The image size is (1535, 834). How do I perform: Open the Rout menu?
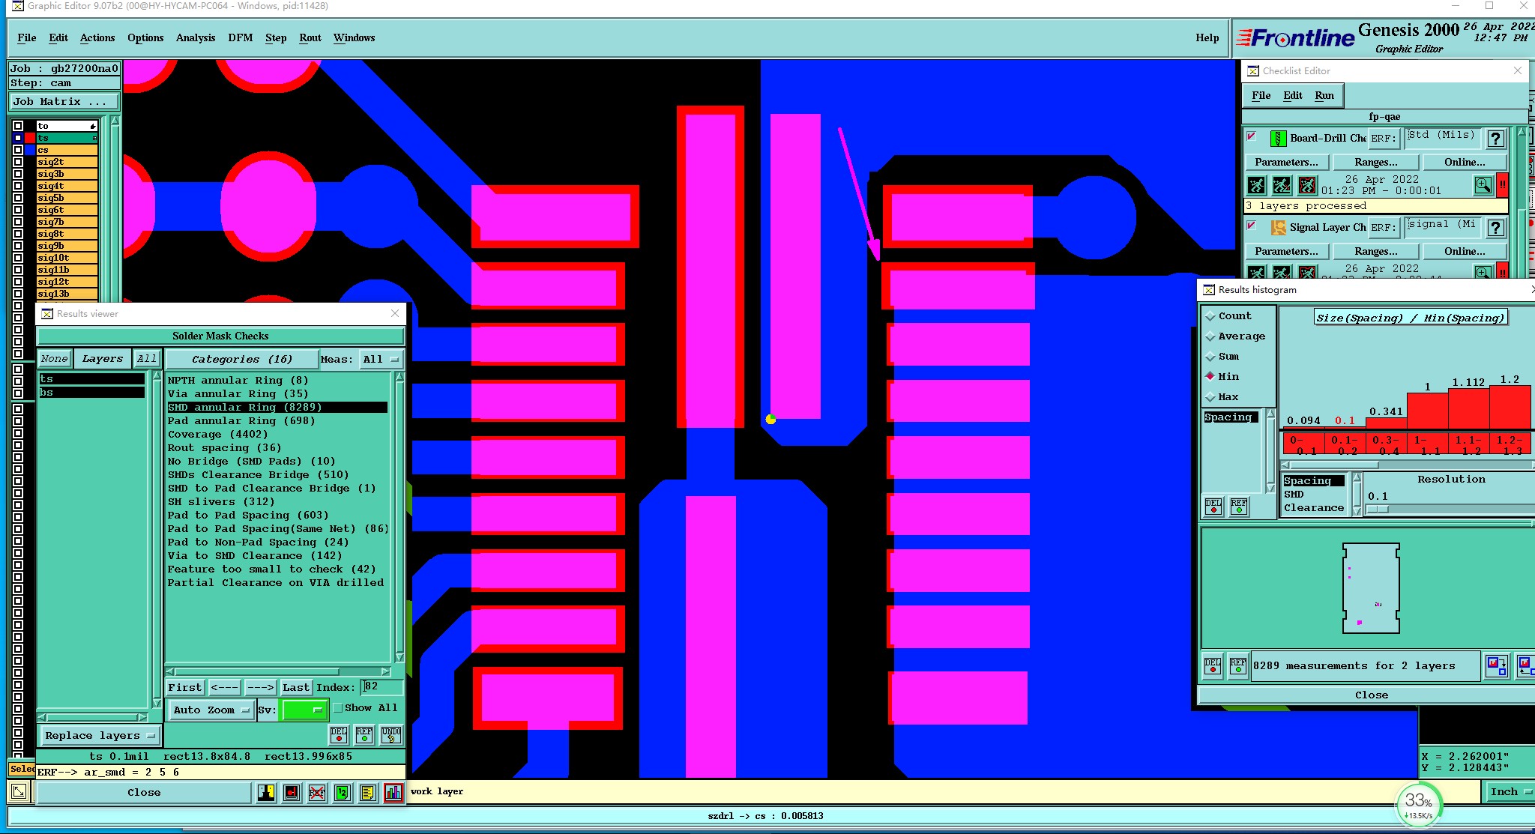[310, 38]
